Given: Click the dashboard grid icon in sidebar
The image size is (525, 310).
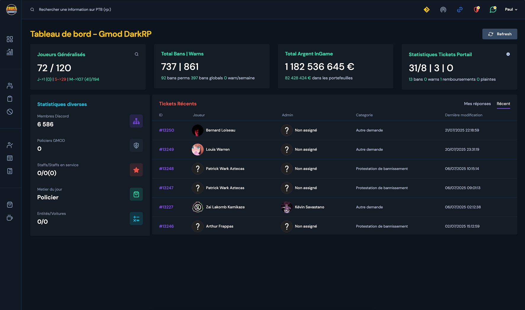Looking at the screenshot, I should pyautogui.click(x=10, y=39).
